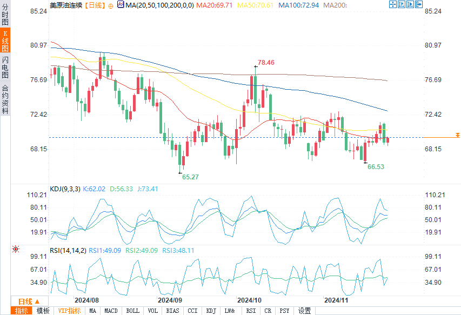Image resolution: width=461 pixels, height=315 pixels.
Task: Click the 2024/10 date label
Action: (x=249, y=300)
